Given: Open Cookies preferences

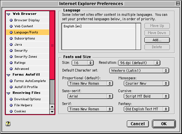Looking at the screenshot, I should click(28, 111).
